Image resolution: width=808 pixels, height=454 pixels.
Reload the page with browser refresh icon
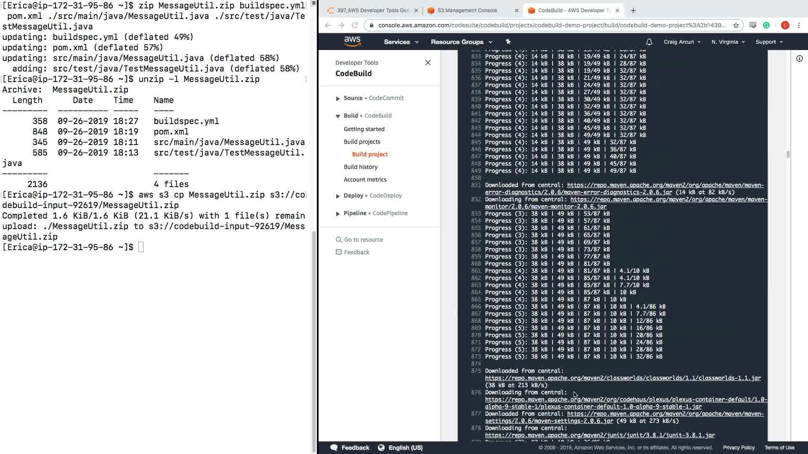[x=355, y=25]
